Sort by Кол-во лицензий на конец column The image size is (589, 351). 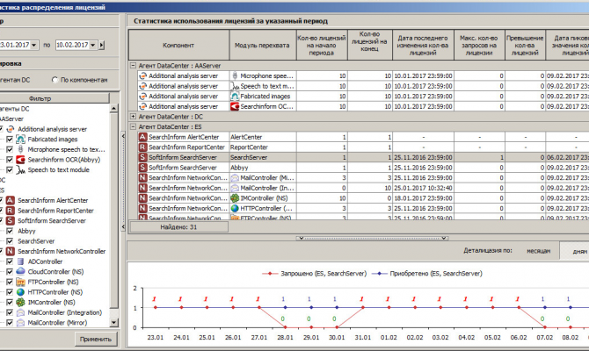pyautogui.click(x=370, y=45)
